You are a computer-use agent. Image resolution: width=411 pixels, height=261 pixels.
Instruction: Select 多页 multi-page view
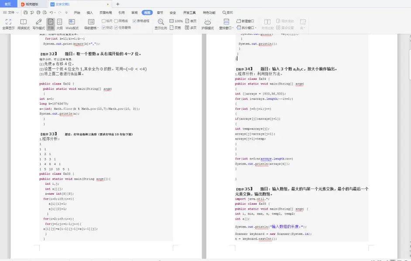tap(191, 27)
